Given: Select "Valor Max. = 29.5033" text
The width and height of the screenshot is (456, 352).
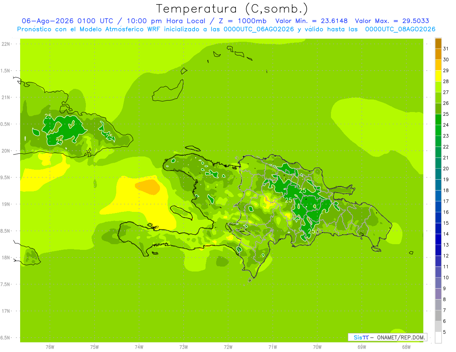Looking at the screenshot, I should (x=392, y=21).
